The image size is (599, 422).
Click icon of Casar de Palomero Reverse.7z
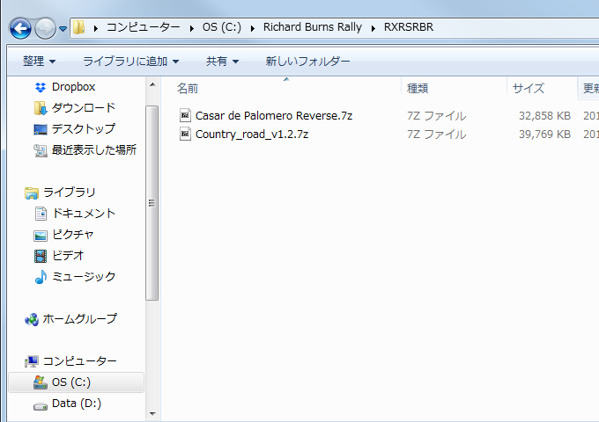point(185,115)
